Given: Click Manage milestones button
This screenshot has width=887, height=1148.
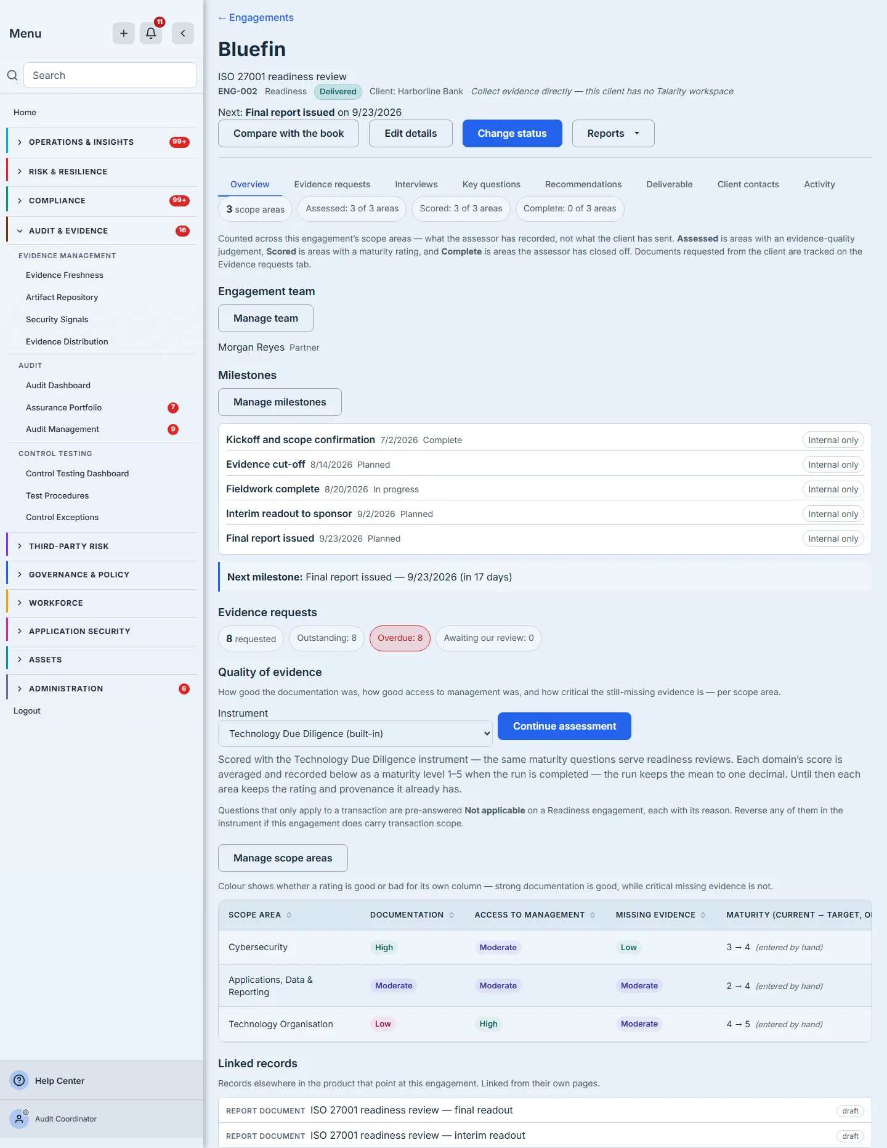Looking at the screenshot, I should 280,402.
